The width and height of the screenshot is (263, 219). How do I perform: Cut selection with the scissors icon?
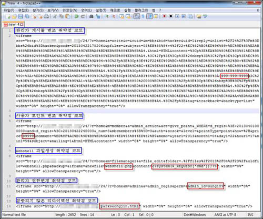click(55, 16)
